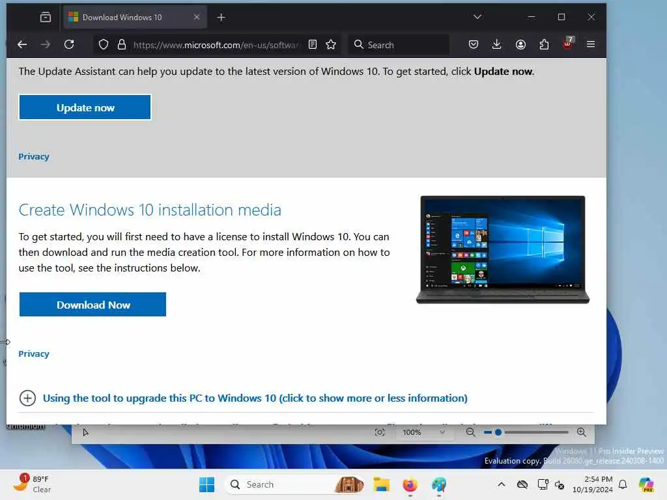This screenshot has width=667, height=500.
Task: Open the uBlock Origin extension icon
Action: click(x=568, y=44)
